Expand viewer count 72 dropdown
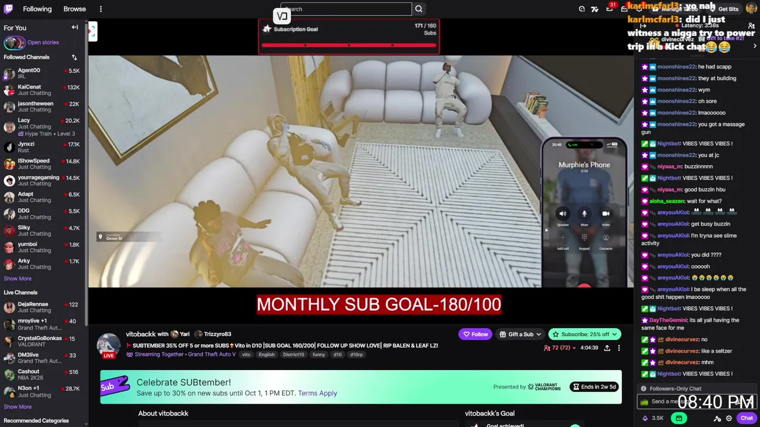 pos(559,348)
